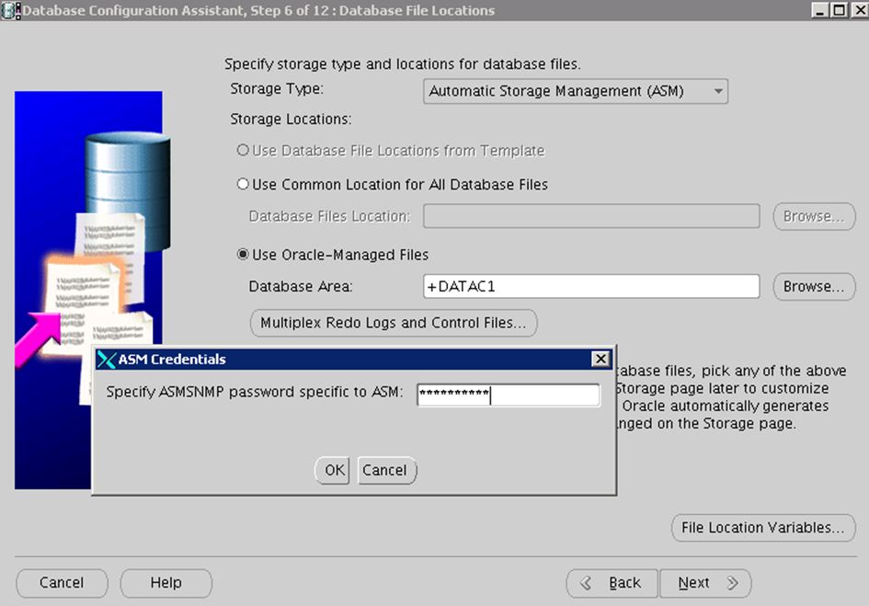This screenshot has width=869, height=606.
Task: Click the 'Storage Locations:' label
Action: 291,120
